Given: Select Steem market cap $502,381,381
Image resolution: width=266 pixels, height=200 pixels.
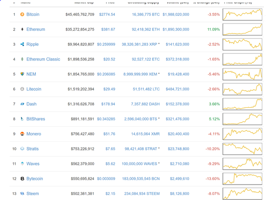Looking at the screenshot, I should (x=83, y=194).
